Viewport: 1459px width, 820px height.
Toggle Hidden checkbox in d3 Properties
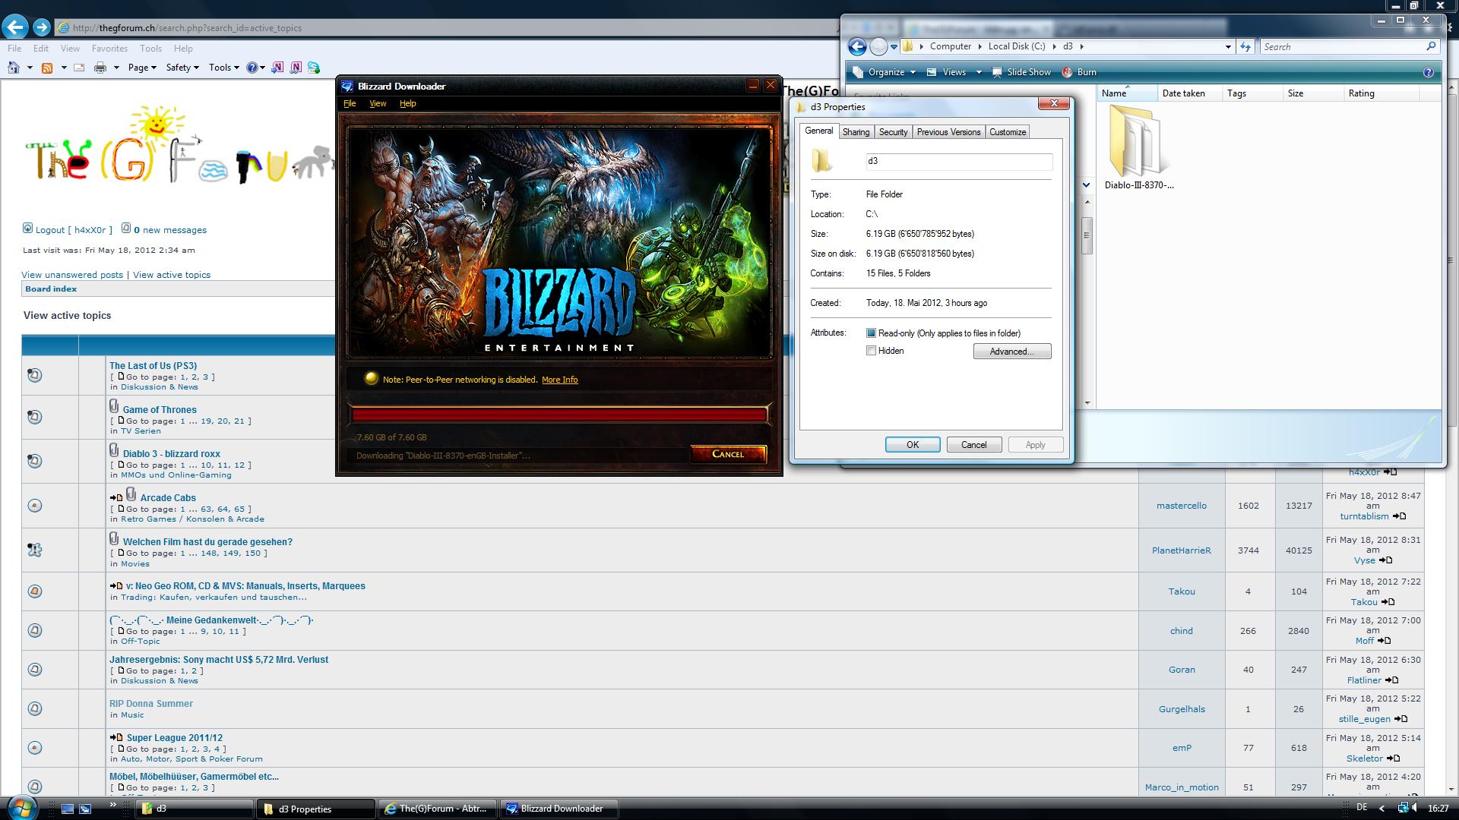(871, 351)
